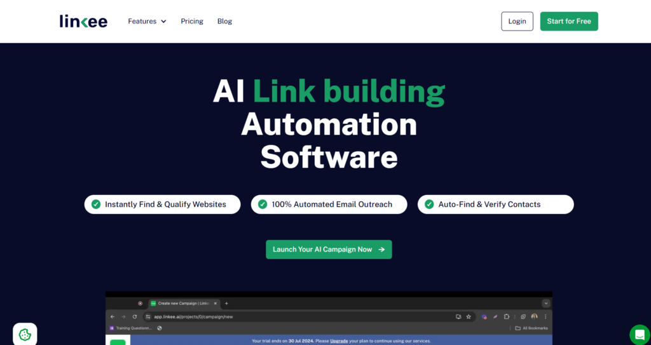Click bookmark star in embedded browser

click(x=469, y=316)
